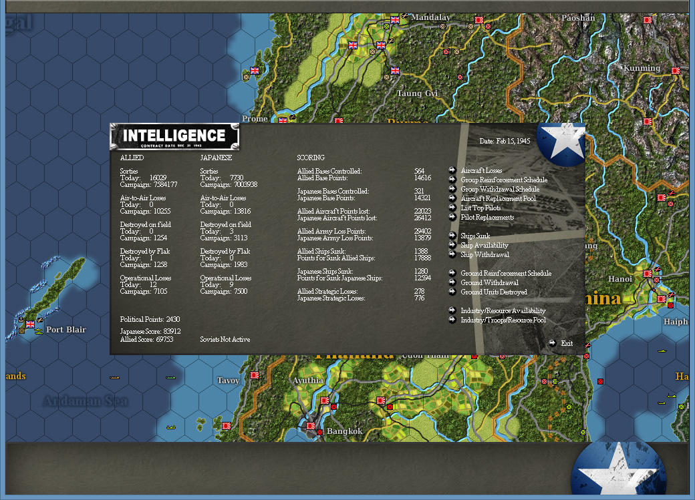Open Ground Withdrawal list

489,282
